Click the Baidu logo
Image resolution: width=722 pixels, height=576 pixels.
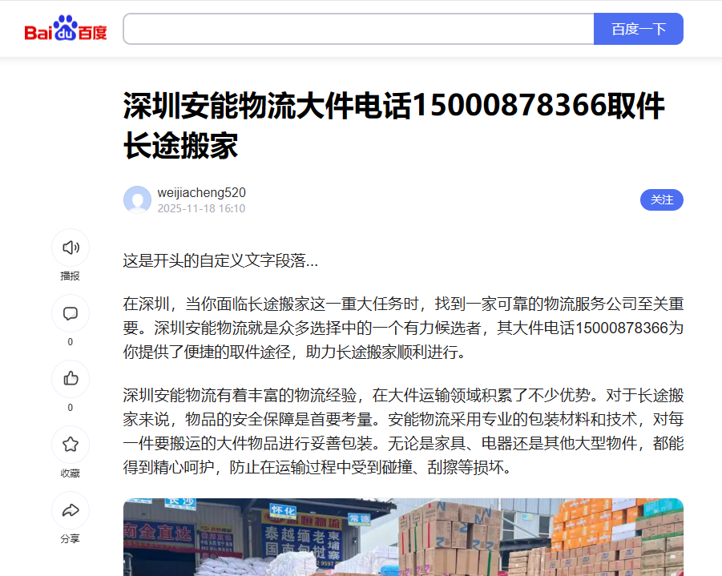tap(66, 30)
